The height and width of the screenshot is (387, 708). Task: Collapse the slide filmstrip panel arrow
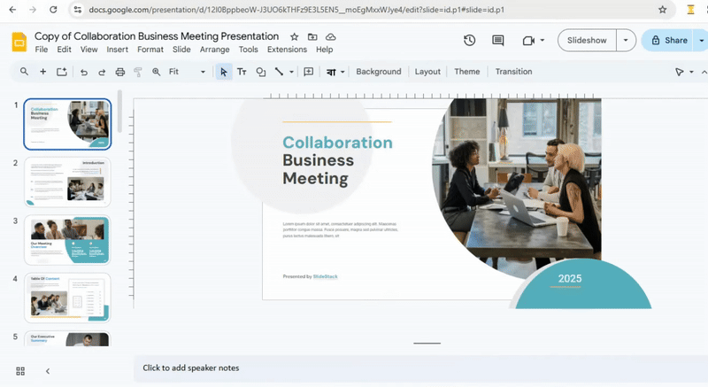pyautogui.click(x=48, y=371)
